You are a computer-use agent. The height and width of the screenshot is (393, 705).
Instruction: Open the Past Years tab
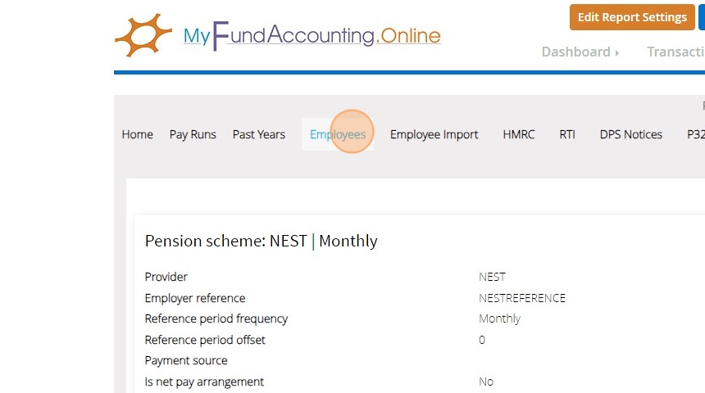point(258,134)
